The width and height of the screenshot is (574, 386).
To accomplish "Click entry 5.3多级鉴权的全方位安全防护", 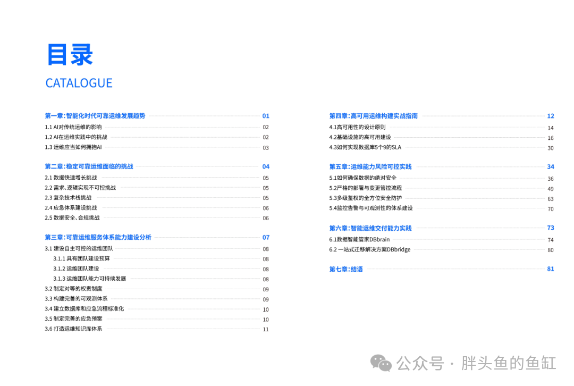I will point(365,198).
